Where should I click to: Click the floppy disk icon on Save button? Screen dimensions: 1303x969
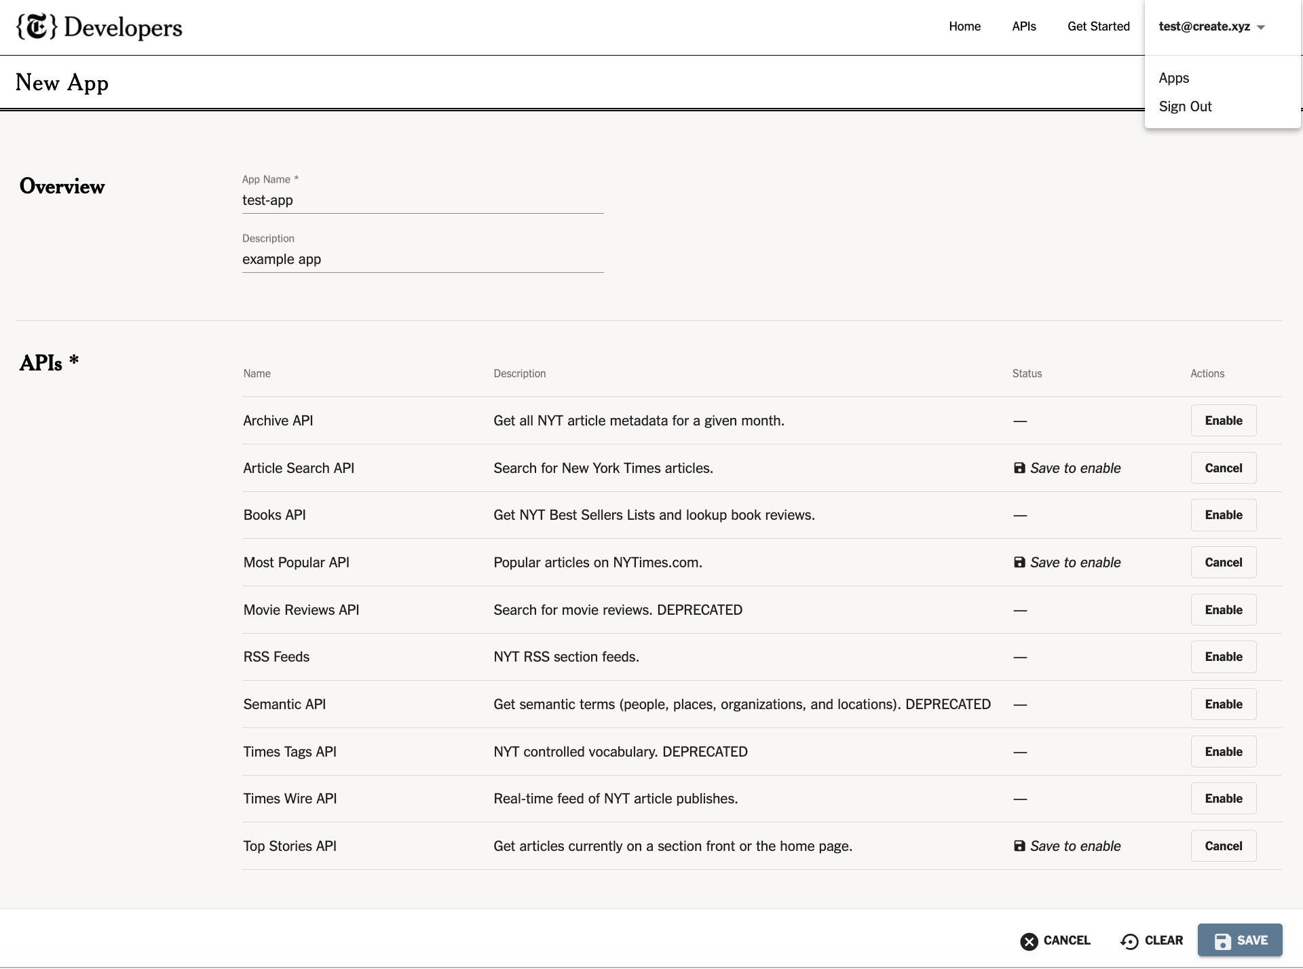pyautogui.click(x=1222, y=941)
